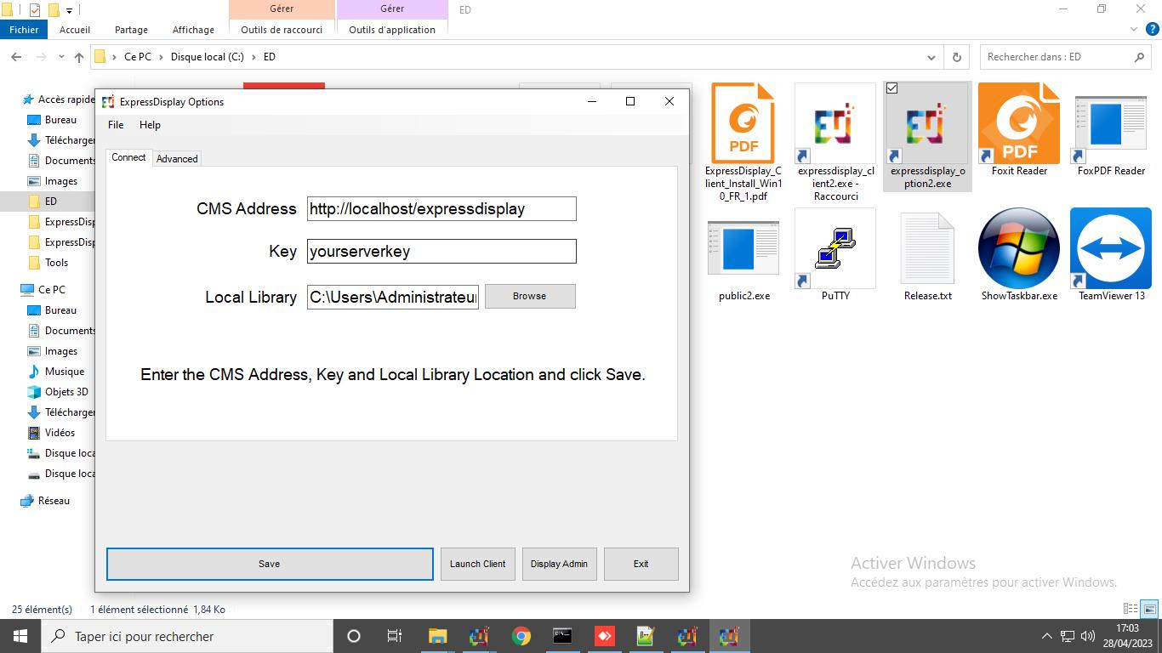1162x653 pixels.
Task: Select the ExpressDisplay Client Install PDF file
Action: coord(743,123)
